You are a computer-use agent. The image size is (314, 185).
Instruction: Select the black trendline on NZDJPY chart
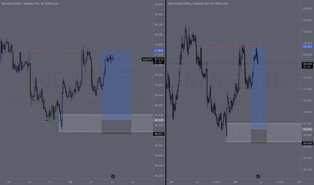coord(234,100)
